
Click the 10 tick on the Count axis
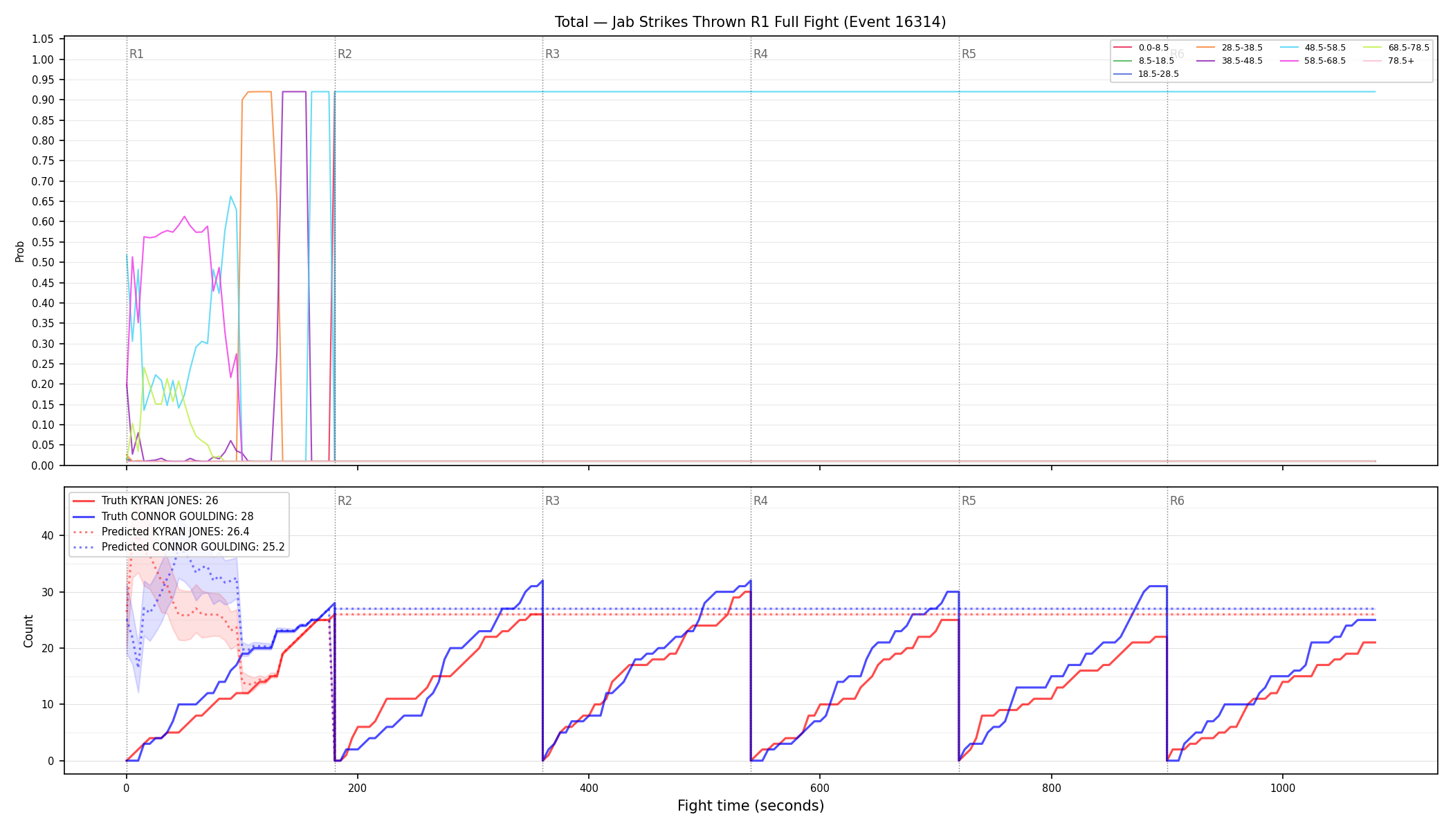[48, 705]
